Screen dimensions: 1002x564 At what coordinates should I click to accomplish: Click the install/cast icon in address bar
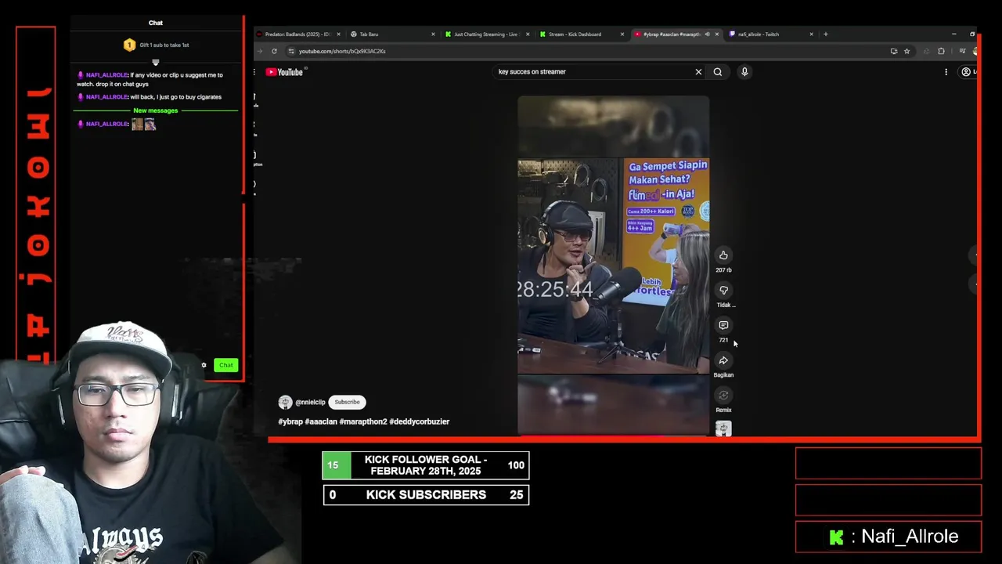(893, 51)
